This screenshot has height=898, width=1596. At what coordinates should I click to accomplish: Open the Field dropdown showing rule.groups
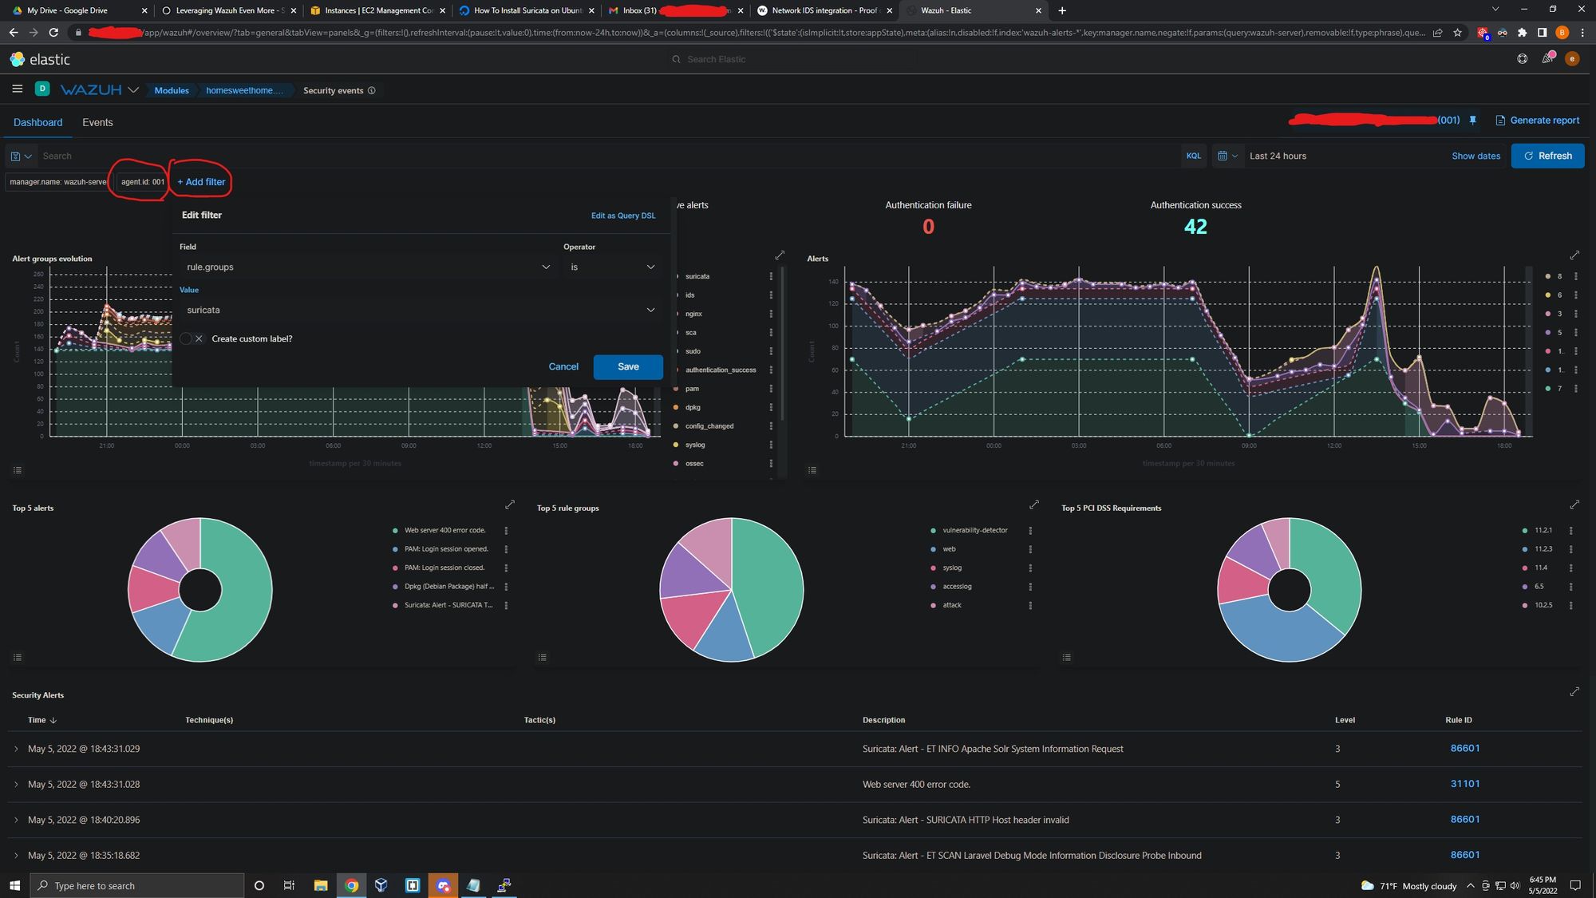click(x=367, y=267)
